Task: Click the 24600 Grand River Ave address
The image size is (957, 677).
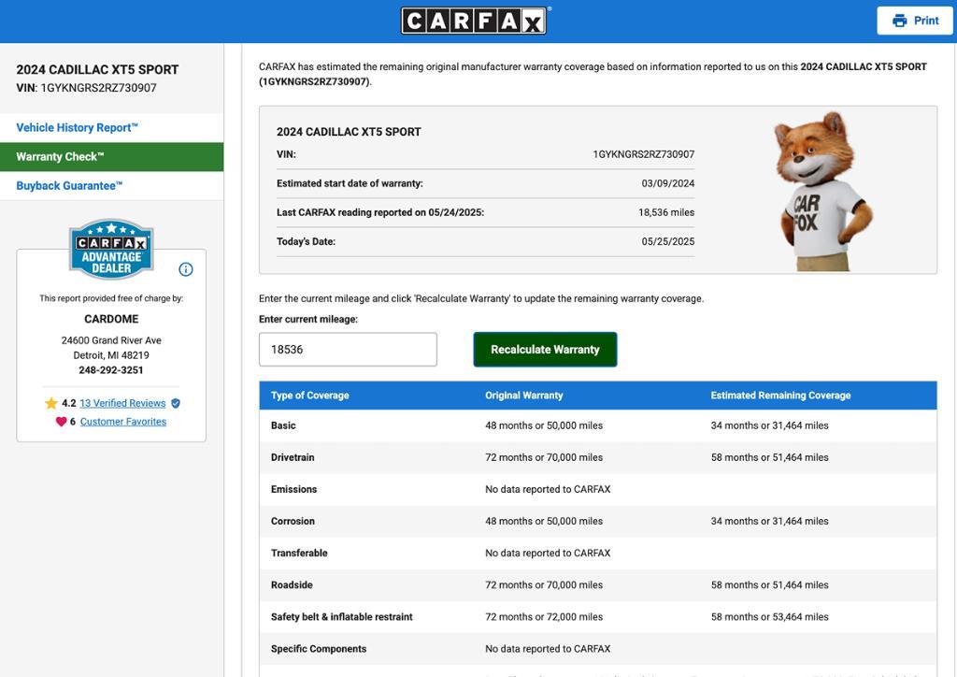Action: (x=111, y=340)
